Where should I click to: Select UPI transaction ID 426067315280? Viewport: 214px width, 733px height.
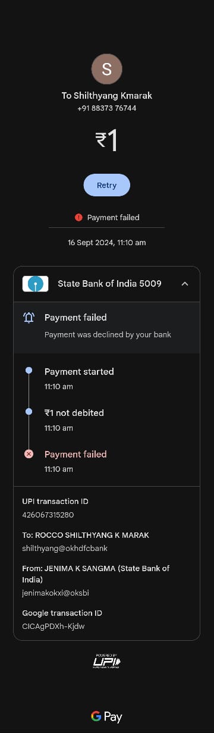pyautogui.click(x=48, y=515)
